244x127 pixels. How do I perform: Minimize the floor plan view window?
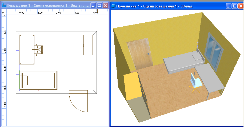point(93,5)
